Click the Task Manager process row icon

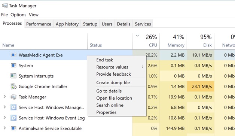(x=13, y=97)
